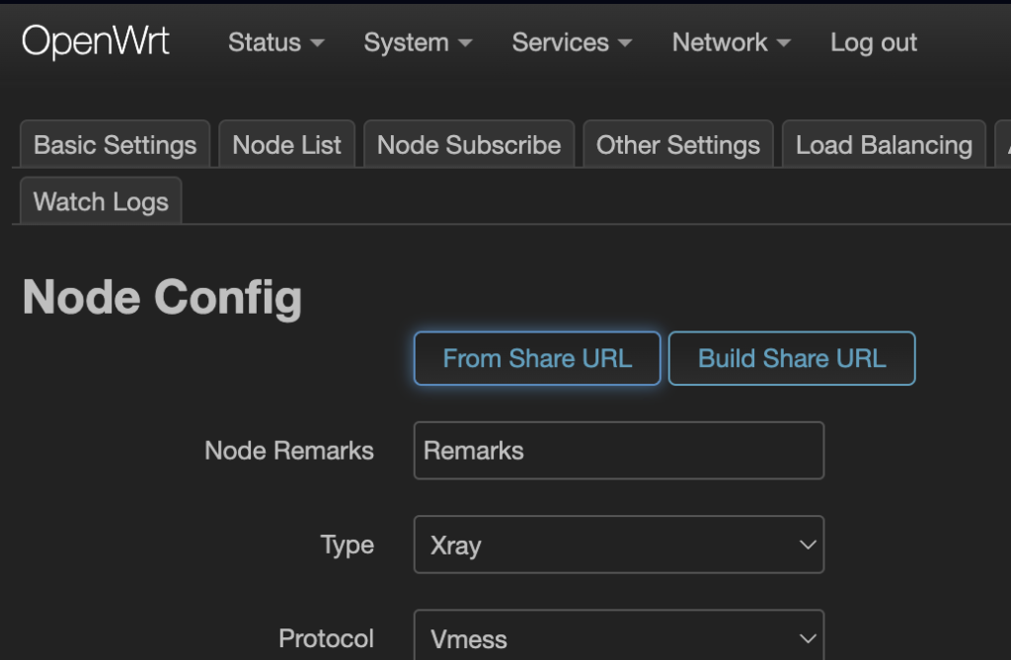This screenshot has width=1011, height=660.
Task: Expand the System menu
Action: (x=417, y=42)
